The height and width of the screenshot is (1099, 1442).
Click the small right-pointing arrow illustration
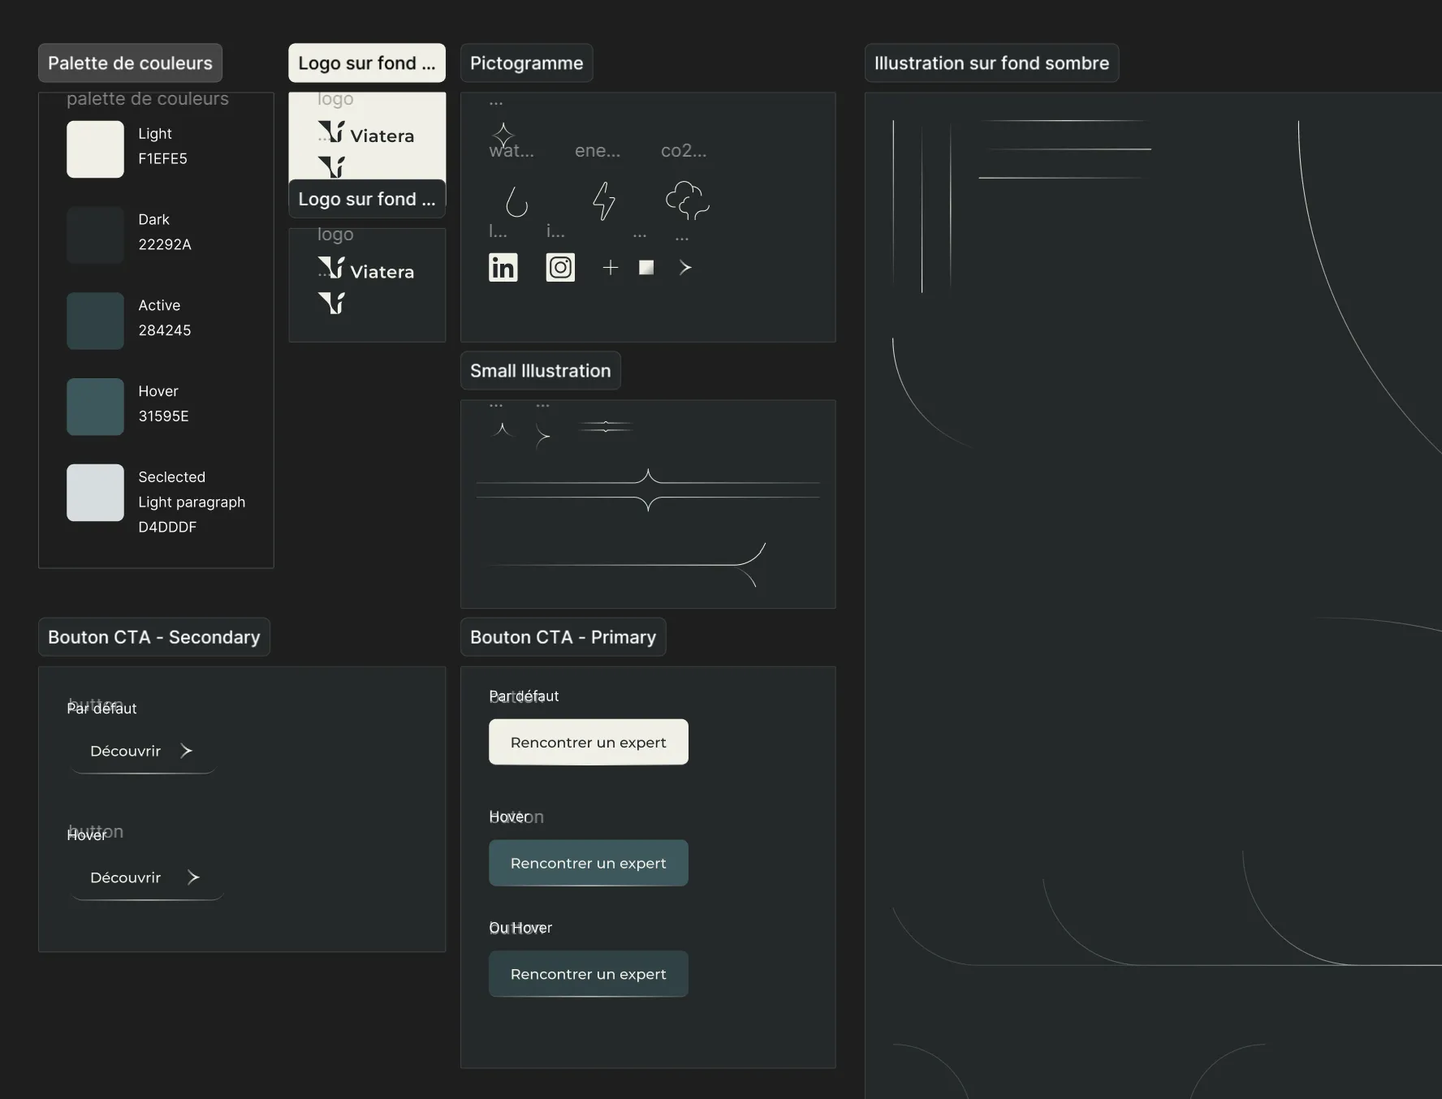coord(543,437)
